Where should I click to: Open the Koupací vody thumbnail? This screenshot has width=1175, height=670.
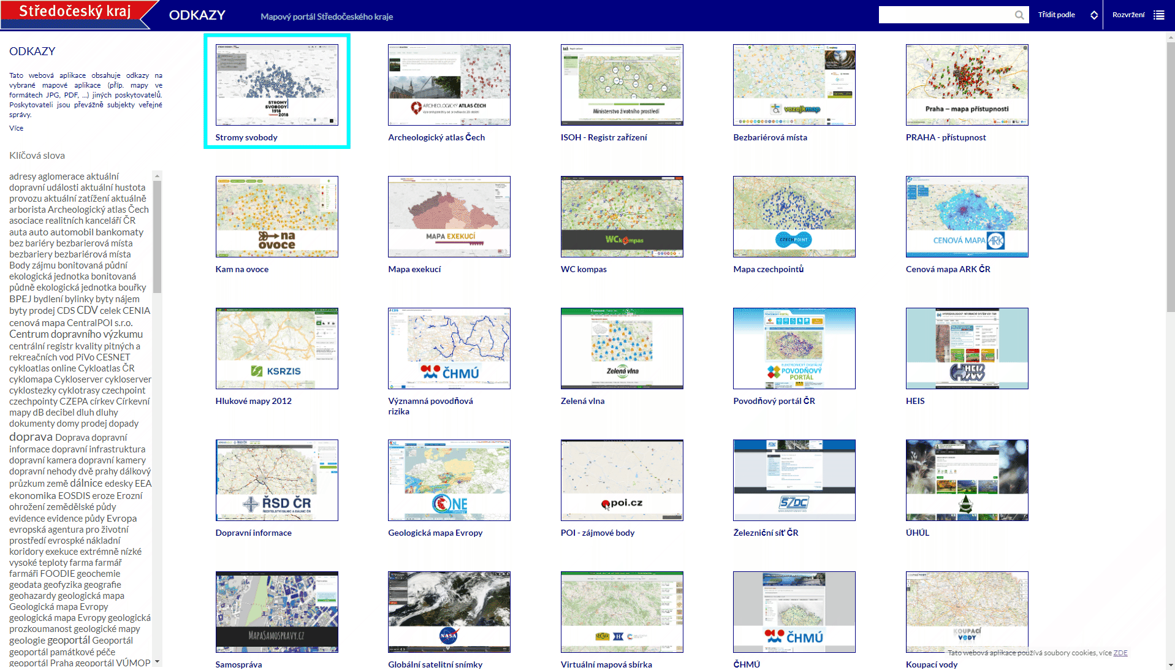coord(967,612)
